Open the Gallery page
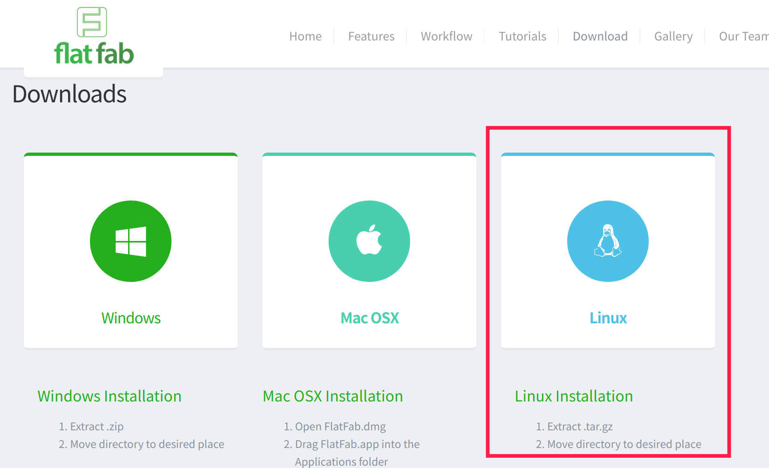 point(673,36)
